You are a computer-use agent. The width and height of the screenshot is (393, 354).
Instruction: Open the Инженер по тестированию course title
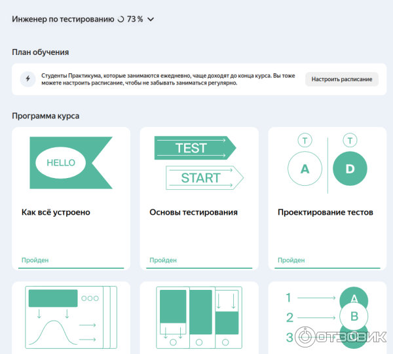point(63,20)
